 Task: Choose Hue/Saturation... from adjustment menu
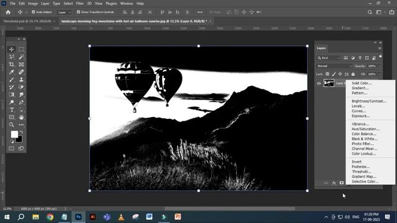pyautogui.click(x=365, y=129)
